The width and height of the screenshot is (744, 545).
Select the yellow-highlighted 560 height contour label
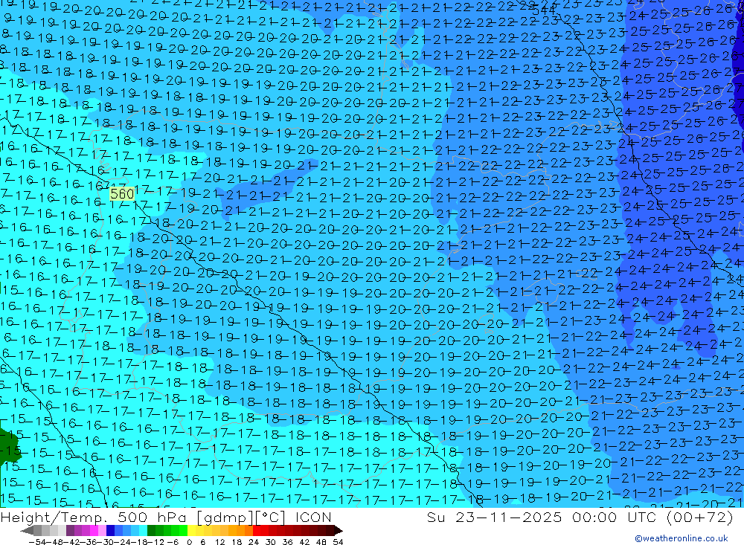point(122,194)
